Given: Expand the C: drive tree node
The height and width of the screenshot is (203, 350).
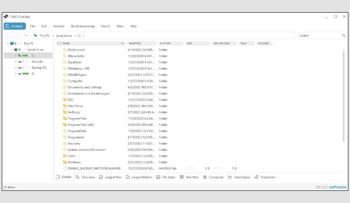Looking at the screenshot, I should pos(15,55).
